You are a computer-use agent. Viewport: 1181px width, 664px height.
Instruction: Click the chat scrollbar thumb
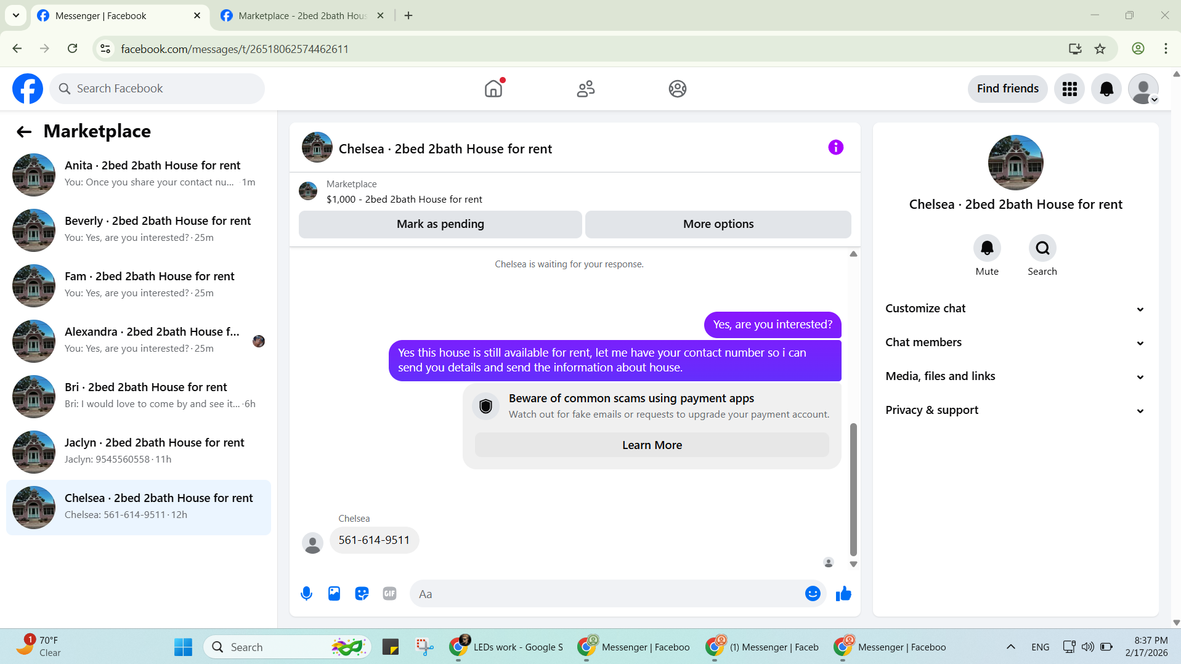pyautogui.click(x=853, y=490)
